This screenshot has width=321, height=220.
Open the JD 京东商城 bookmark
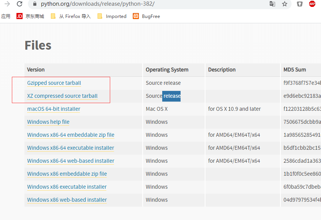[31, 16]
